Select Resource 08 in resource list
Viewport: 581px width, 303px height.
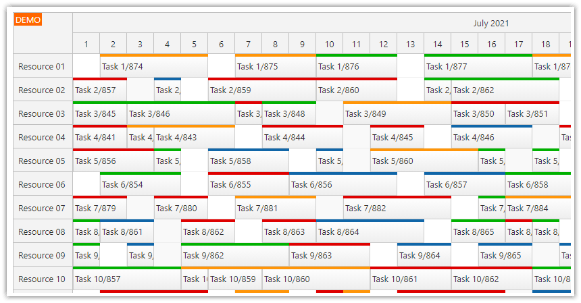43,231
